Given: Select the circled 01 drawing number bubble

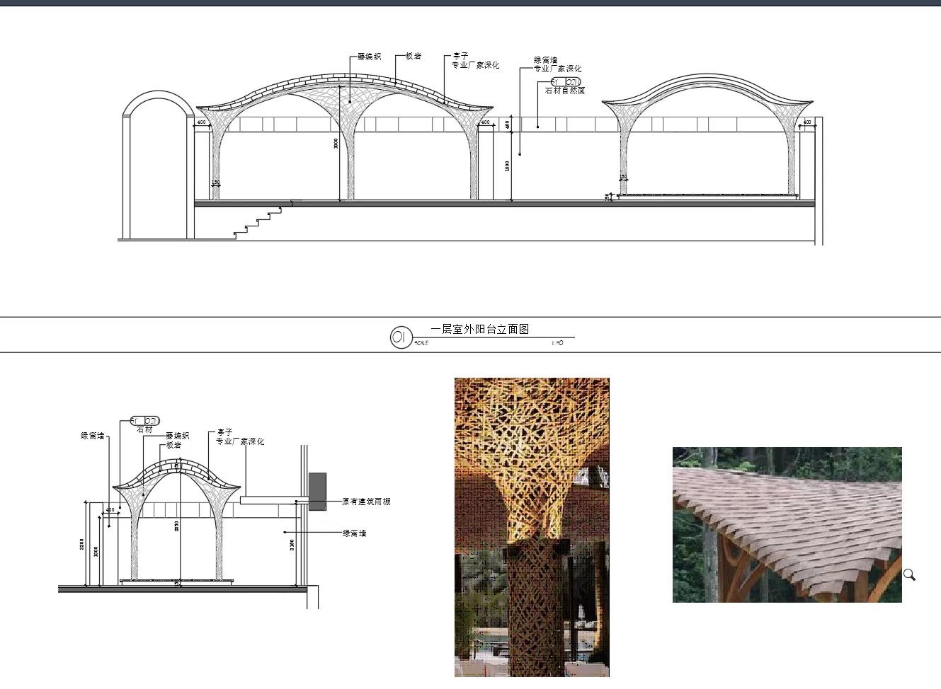Looking at the screenshot, I should (x=401, y=337).
